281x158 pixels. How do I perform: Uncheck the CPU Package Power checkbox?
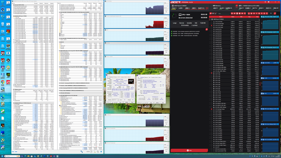pyautogui.click(x=211, y=109)
